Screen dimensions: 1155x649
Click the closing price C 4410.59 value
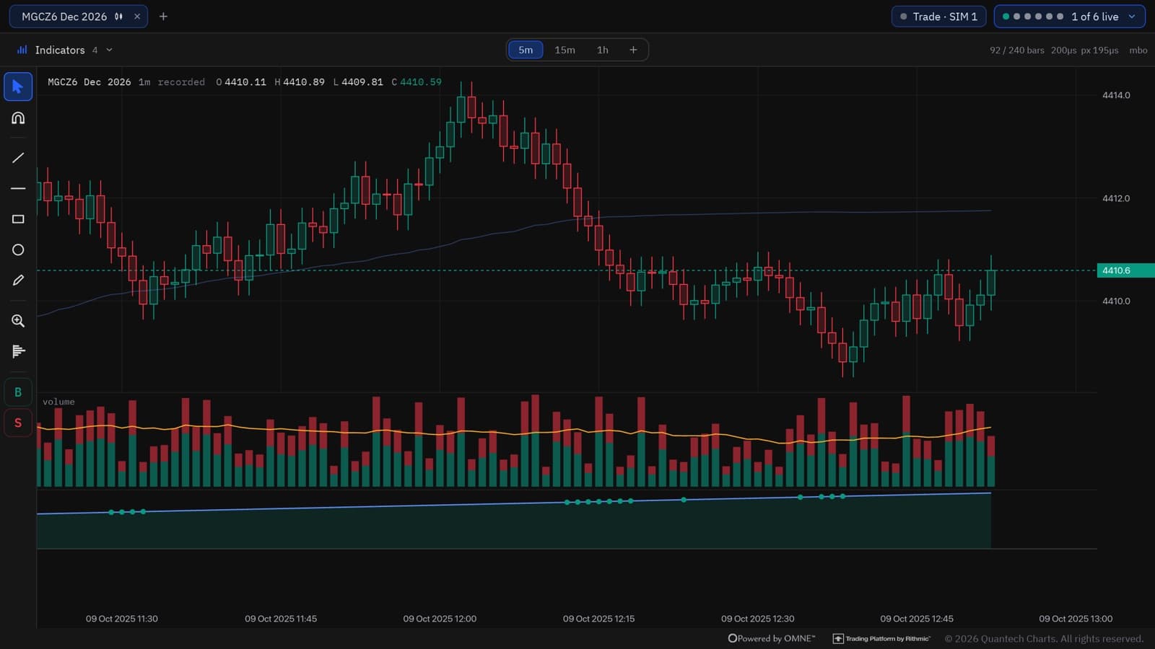[x=417, y=82]
